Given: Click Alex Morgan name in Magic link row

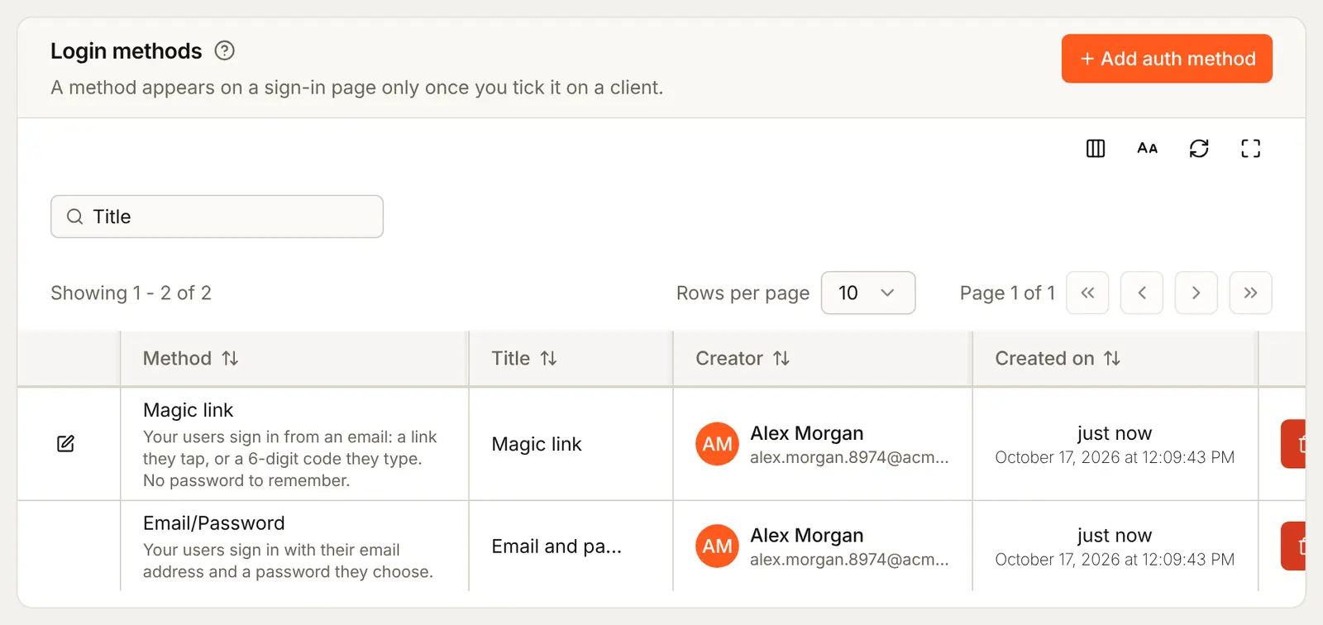Looking at the screenshot, I should [x=807, y=433].
